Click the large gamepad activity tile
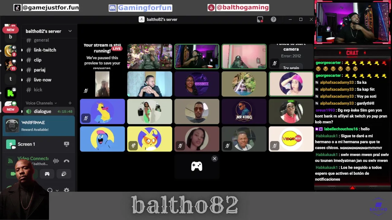Image resolution: width=392 pixels, height=220 pixels. [197, 167]
